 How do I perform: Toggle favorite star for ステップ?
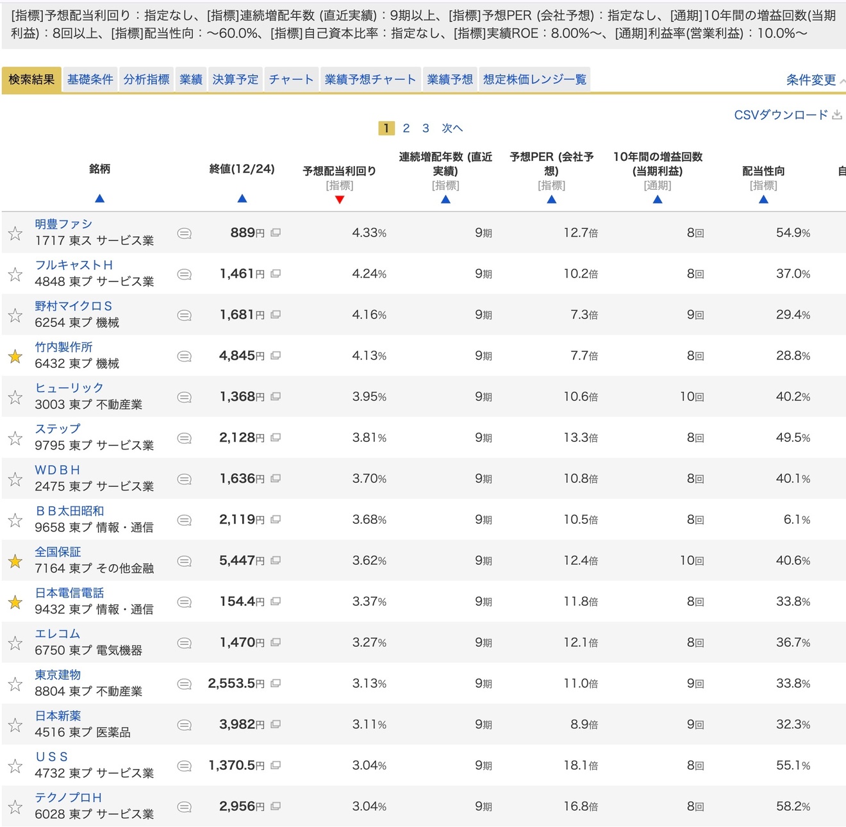click(x=15, y=439)
